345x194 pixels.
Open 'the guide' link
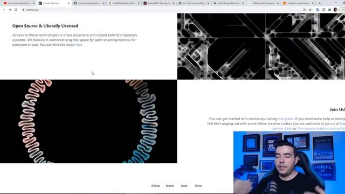point(286,119)
